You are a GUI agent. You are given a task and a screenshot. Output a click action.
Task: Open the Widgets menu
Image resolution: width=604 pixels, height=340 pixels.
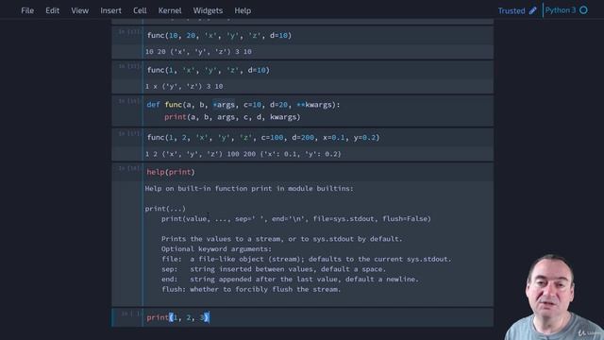[208, 10]
